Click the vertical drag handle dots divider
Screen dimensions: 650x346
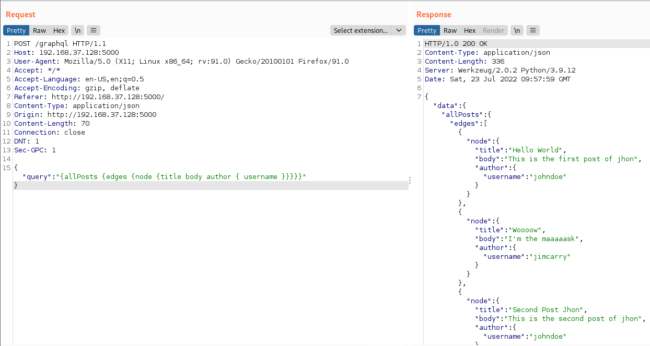pyautogui.click(x=410, y=180)
